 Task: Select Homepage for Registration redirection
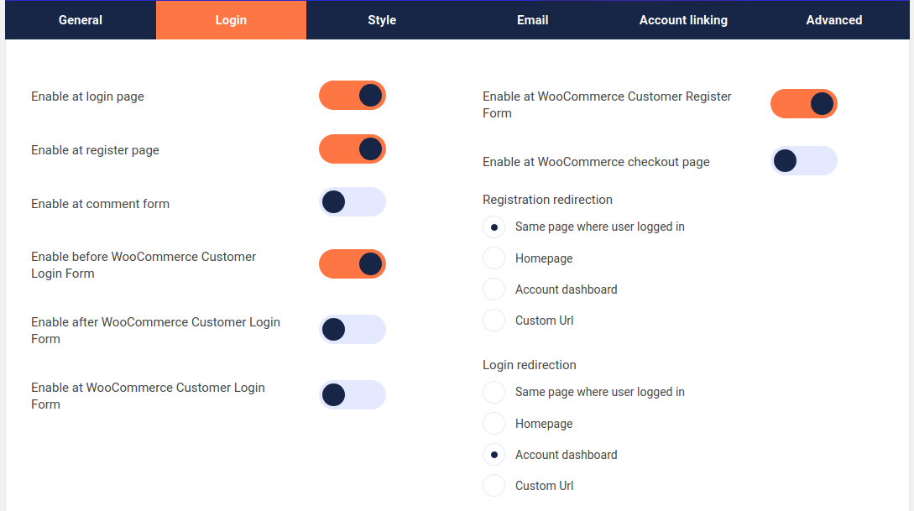pyautogui.click(x=494, y=258)
